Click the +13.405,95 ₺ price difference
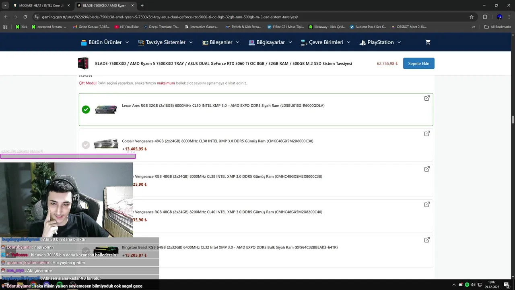Image resolution: width=515 pixels, height=290 pixels. pos(134,149)
